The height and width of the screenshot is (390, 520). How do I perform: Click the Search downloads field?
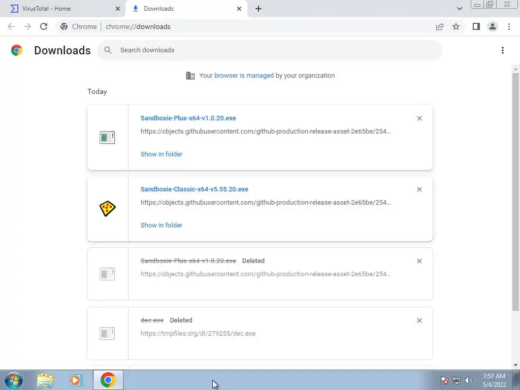coord(270,50)
